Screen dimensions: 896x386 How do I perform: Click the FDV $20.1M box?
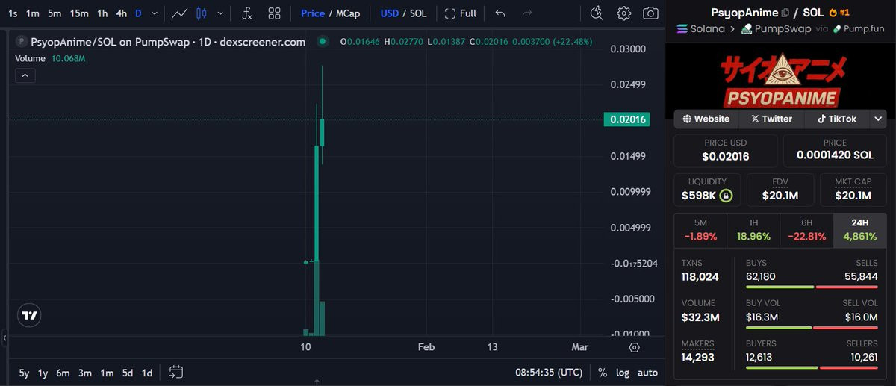pos(780,190)
